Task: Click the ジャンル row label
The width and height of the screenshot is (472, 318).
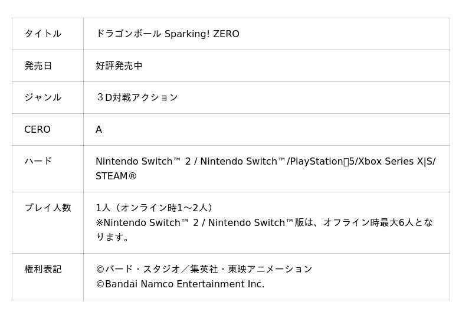Action: point(42,97)
